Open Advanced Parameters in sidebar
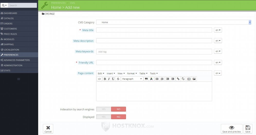The width and height of the screenshot is (256, 135). coord(19,60)
